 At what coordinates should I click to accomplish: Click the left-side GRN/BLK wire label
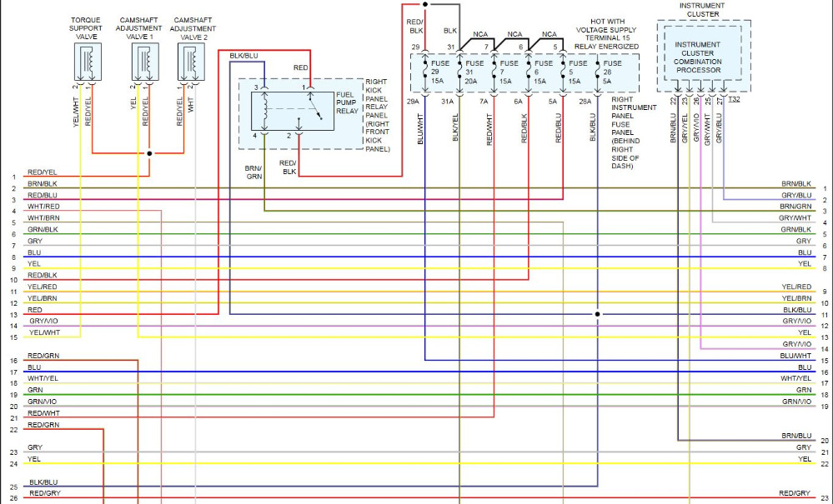(43, 229)
